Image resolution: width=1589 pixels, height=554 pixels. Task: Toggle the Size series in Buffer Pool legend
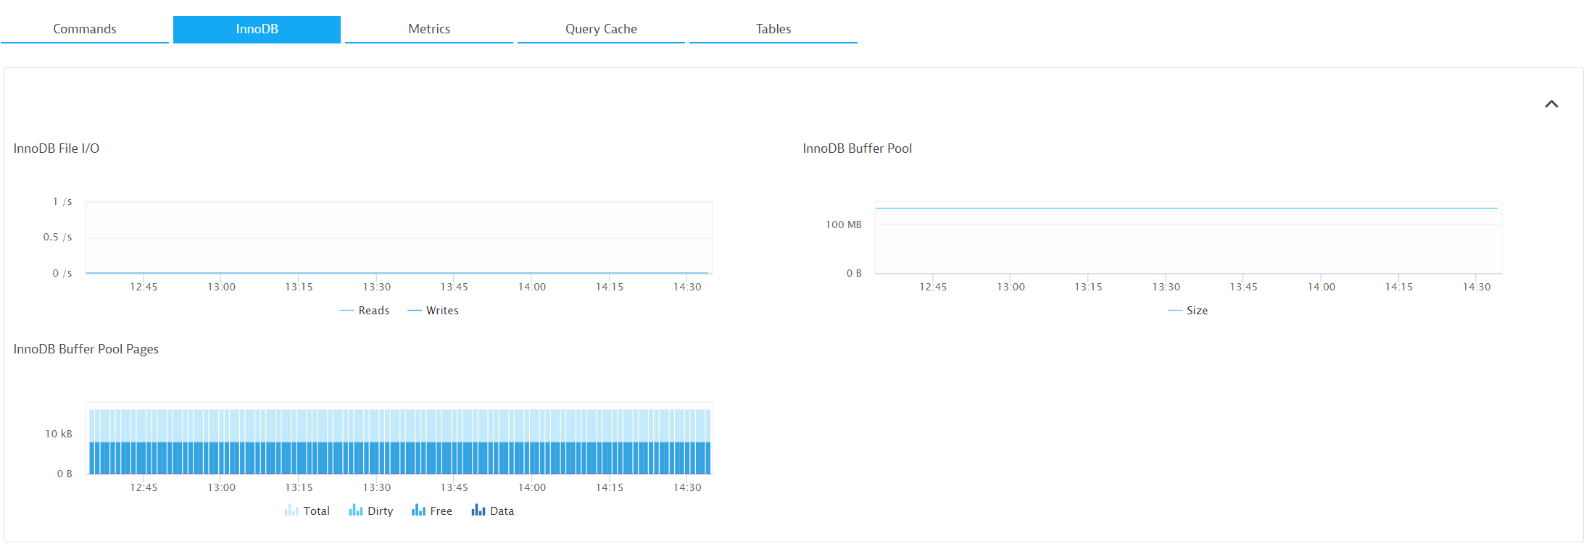click(1188, 310)
